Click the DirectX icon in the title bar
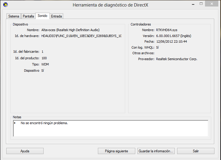 click(6, 5)
